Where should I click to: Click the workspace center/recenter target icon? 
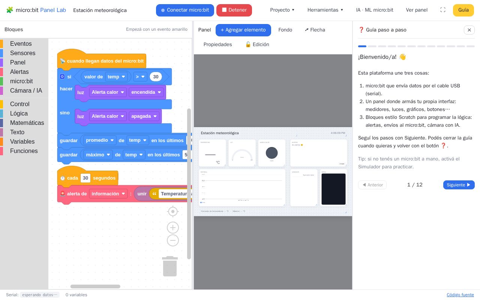click(x=173, y=211)
